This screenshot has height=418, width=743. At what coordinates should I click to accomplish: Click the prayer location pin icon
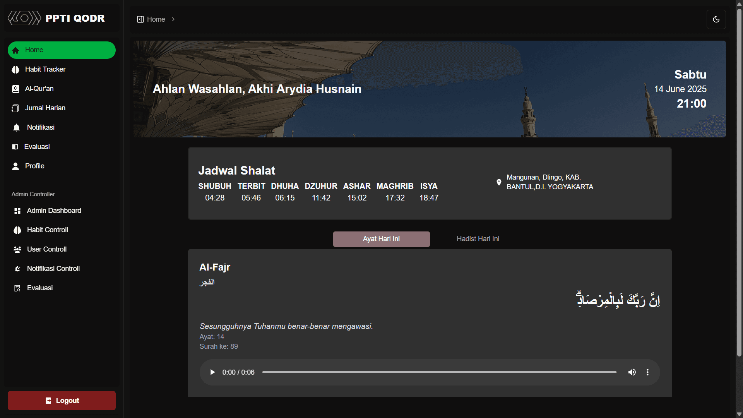(x=499, y=182)
